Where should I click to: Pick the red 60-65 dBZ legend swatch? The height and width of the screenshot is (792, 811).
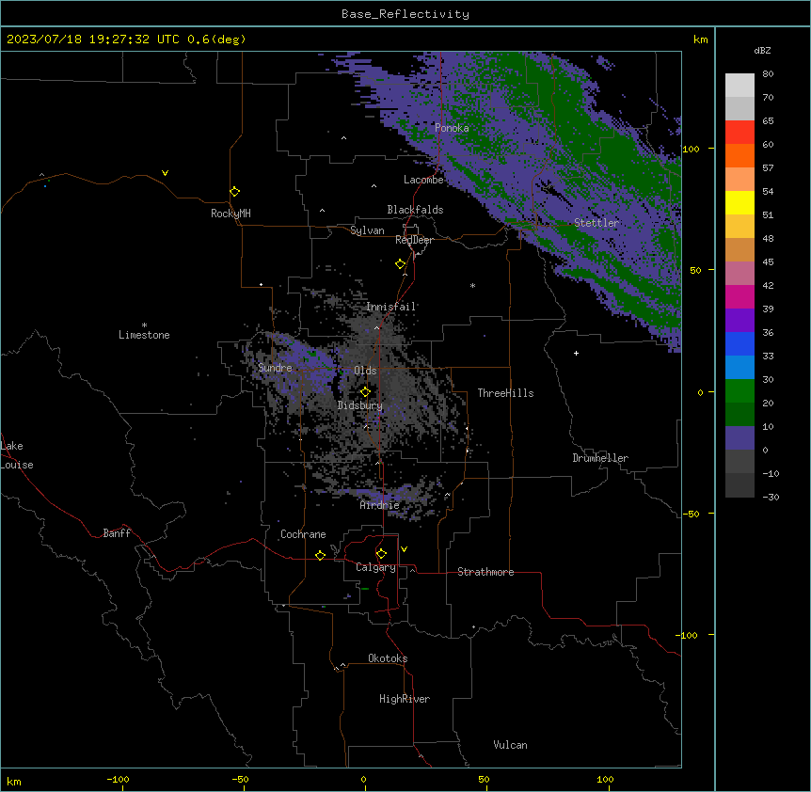(739, 132)
